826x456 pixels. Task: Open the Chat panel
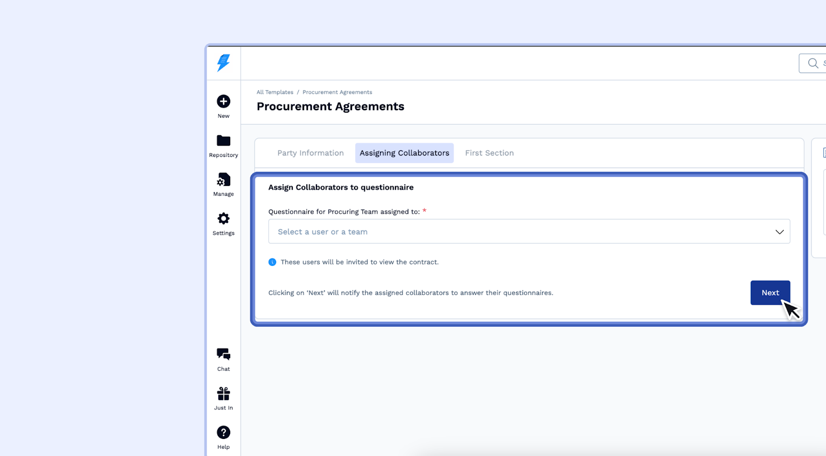(x=224, y=359)
